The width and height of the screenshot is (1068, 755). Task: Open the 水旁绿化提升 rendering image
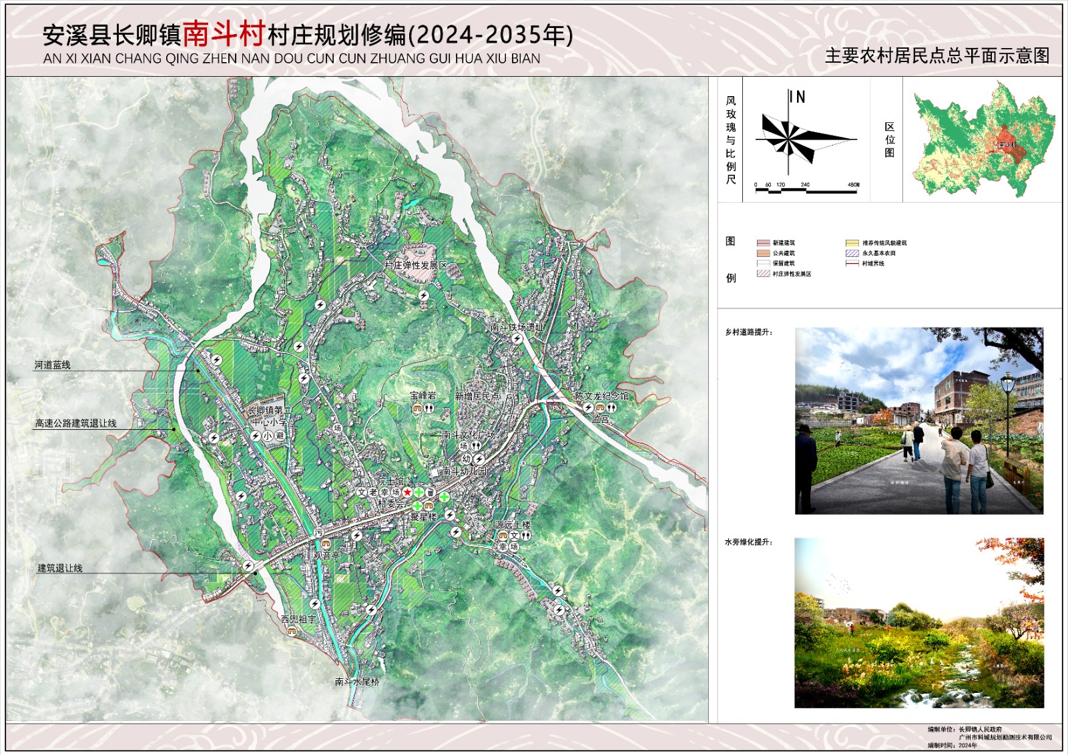[x=918, y=622]
